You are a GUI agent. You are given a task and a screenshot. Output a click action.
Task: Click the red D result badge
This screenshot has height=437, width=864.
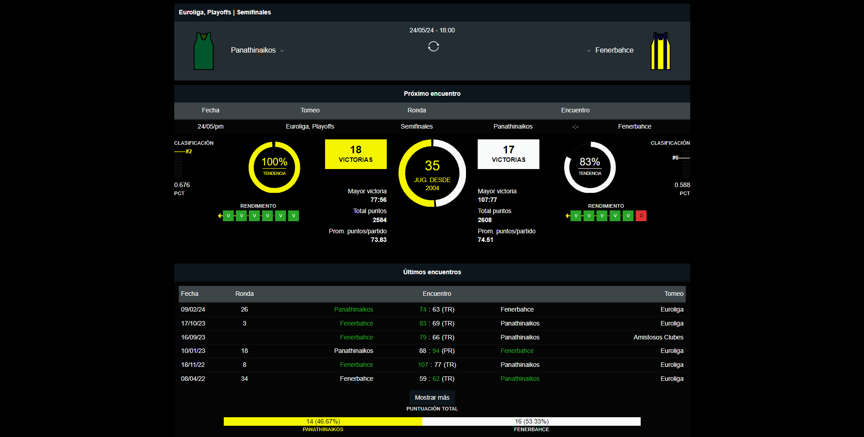click(641, 216)
